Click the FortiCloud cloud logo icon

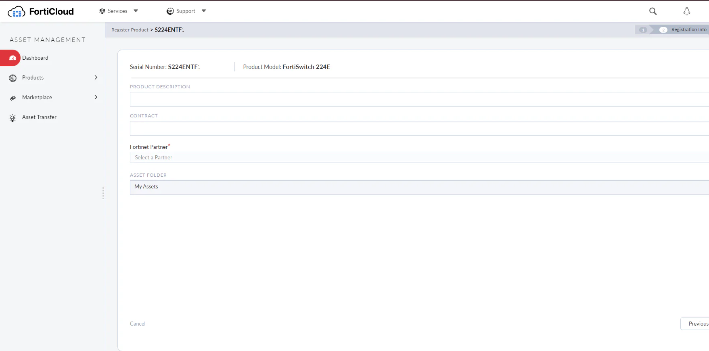click(17, 12)
